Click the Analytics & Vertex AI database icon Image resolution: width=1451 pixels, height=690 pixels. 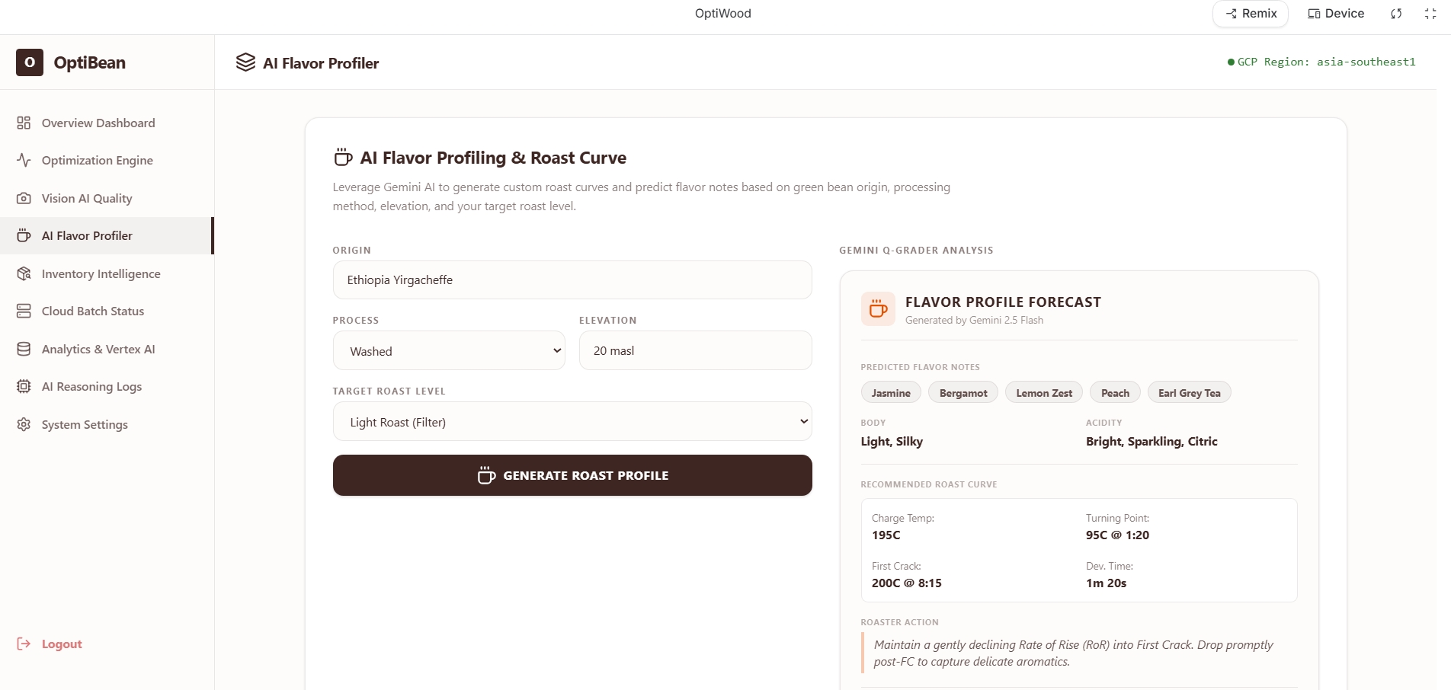[24, 349]
